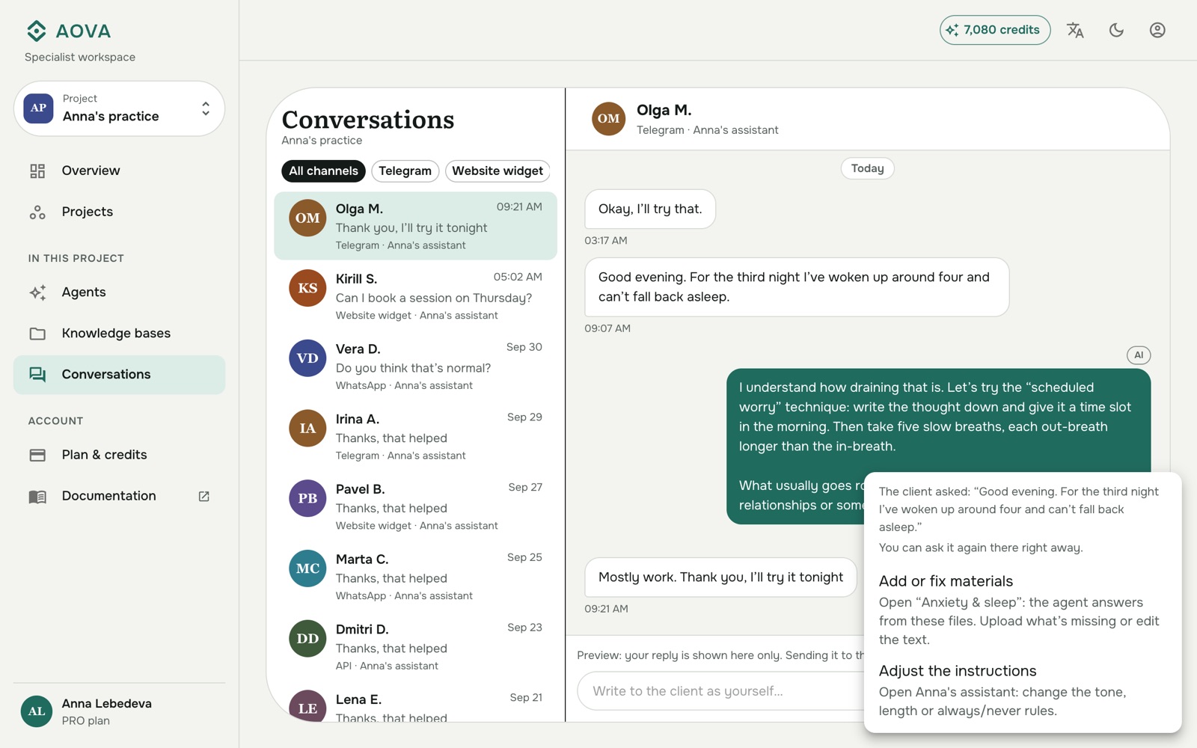1197x748 pixels.
Task: Click the external link icon beside Documentation
Action: coord(203,497)
